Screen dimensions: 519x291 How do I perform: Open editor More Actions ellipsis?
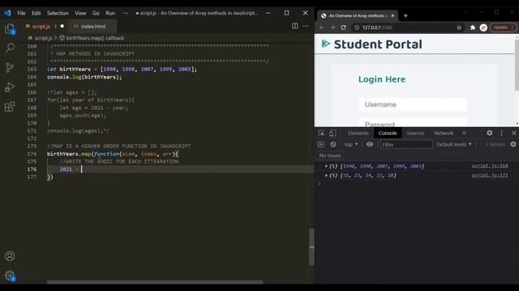[306, 26]
